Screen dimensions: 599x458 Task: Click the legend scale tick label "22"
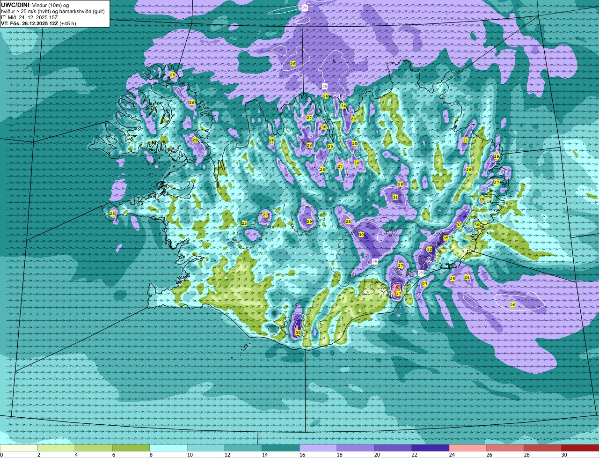[415, 455]
